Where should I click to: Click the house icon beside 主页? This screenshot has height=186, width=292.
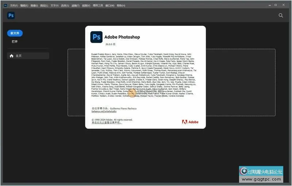12,56
